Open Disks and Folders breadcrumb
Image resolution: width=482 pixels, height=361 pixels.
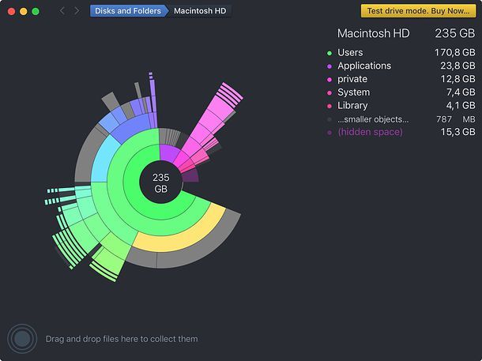tap(128, 11)
